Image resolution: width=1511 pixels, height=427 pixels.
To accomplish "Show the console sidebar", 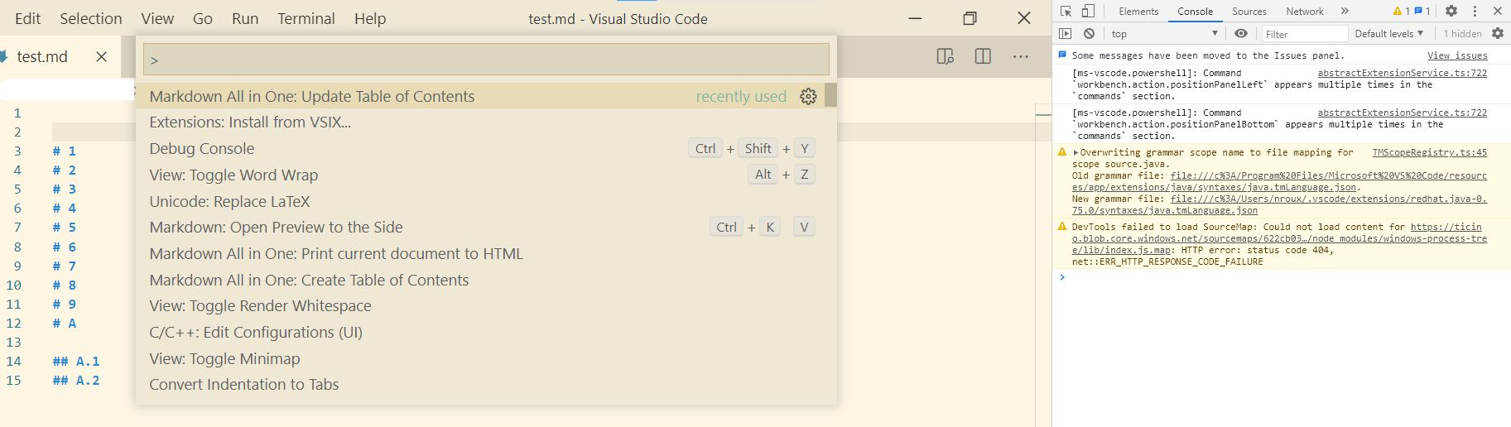I will pos(1066,33).
